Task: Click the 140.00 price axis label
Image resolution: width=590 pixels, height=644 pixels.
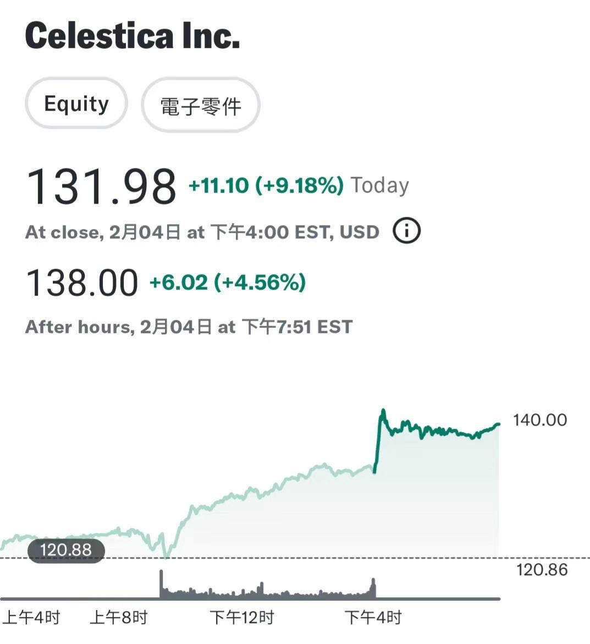Action: [540, 420]
